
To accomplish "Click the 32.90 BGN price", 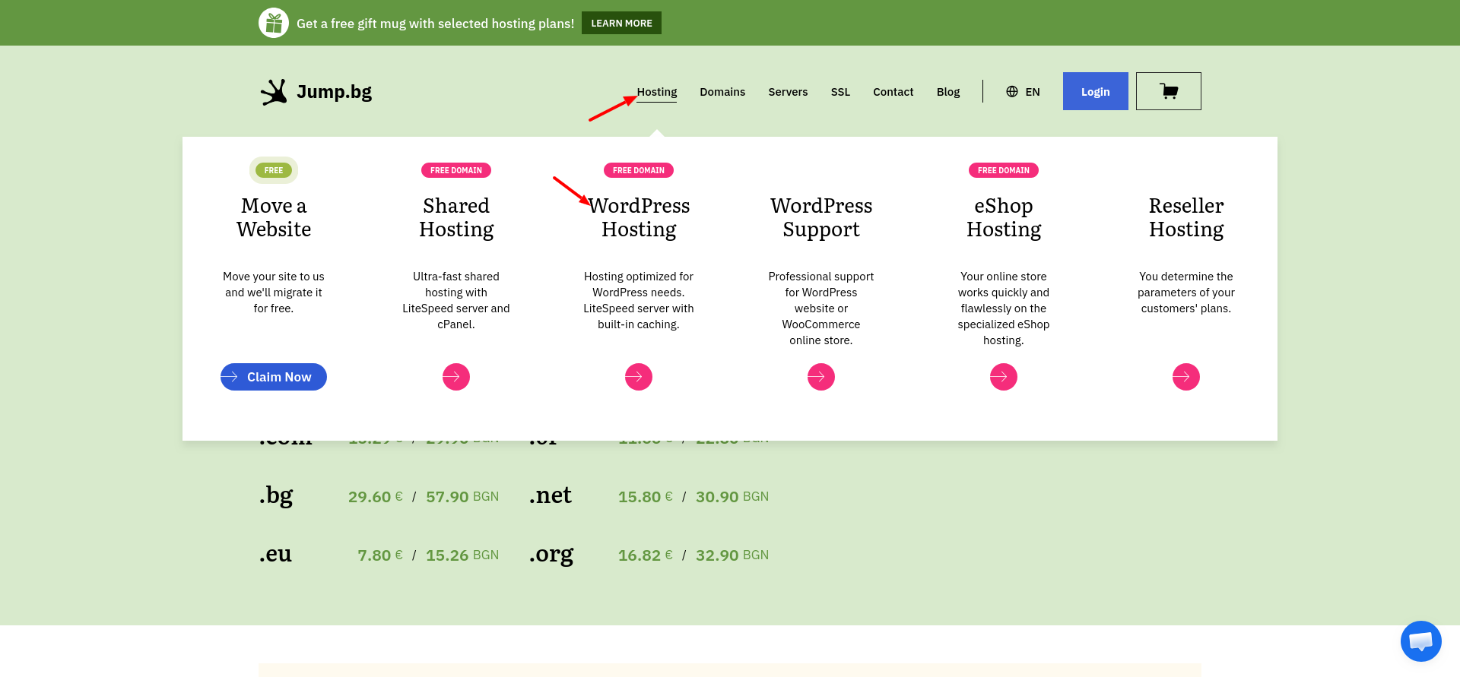I will [732, 555].
